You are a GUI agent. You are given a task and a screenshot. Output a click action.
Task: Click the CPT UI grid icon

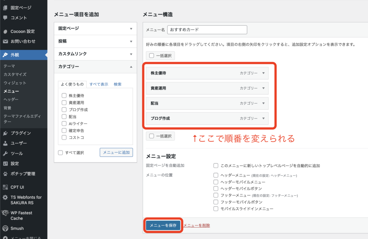tap(5, 187)
